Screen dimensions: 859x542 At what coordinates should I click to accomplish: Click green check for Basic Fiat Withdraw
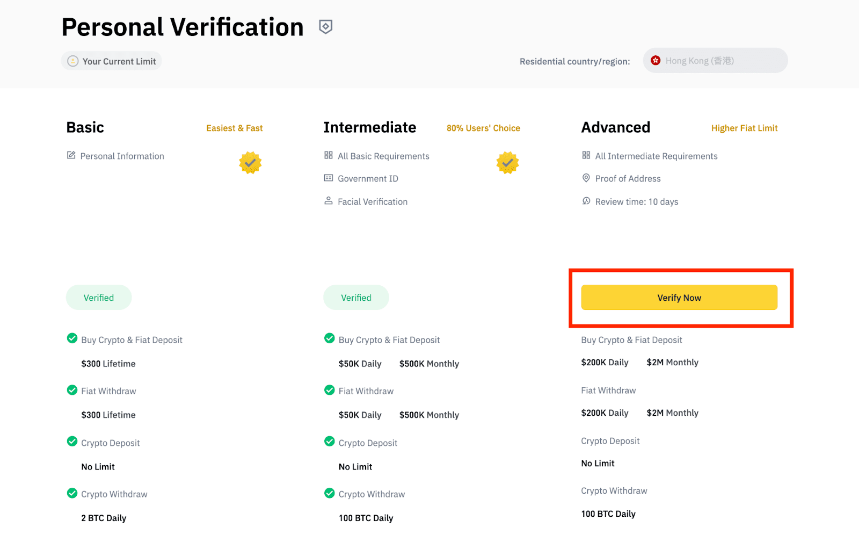(72, 389)
